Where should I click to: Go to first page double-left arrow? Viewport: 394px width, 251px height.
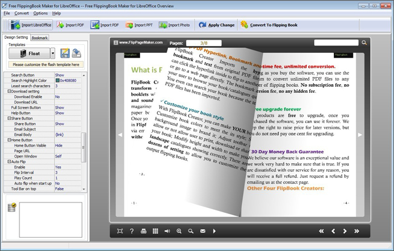pos(321,231)
